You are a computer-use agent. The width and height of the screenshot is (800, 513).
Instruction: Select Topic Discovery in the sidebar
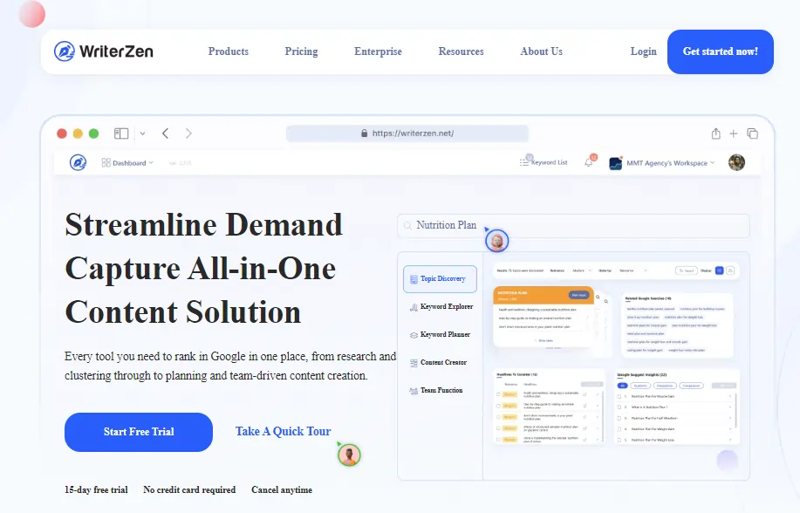click(439, 278)
